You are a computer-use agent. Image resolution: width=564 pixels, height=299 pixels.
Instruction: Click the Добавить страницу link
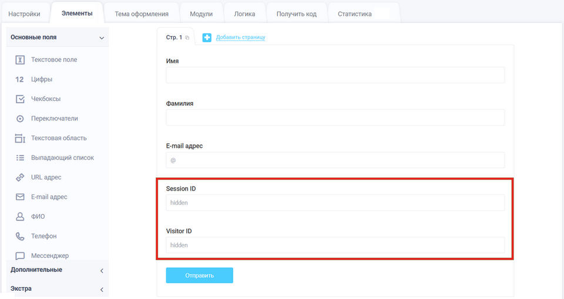240,38
